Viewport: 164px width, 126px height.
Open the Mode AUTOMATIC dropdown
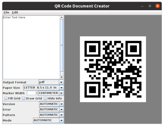pyautogui.click(x=48, y=120)
